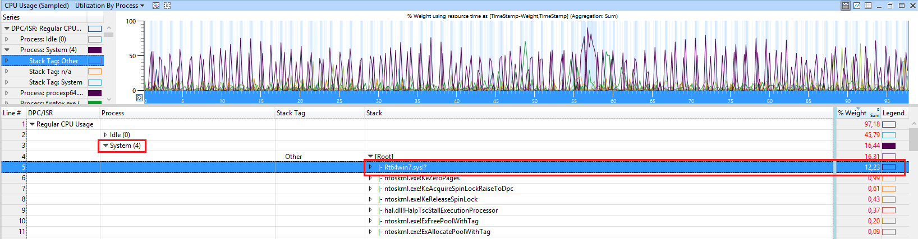This screenshot has width=918, height=239.
Task: Collapse the Regular CPU Usage table row
Action: click(x=32, y=124)
